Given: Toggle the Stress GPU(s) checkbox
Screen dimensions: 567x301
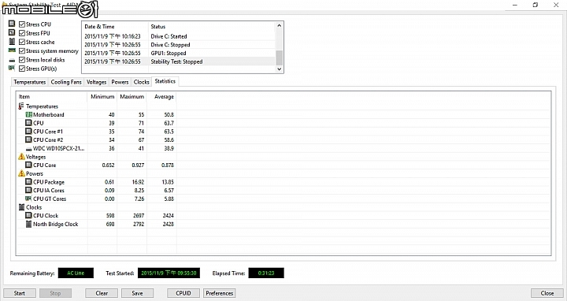Looking at the screenshot, I should [x=22, y=69].
